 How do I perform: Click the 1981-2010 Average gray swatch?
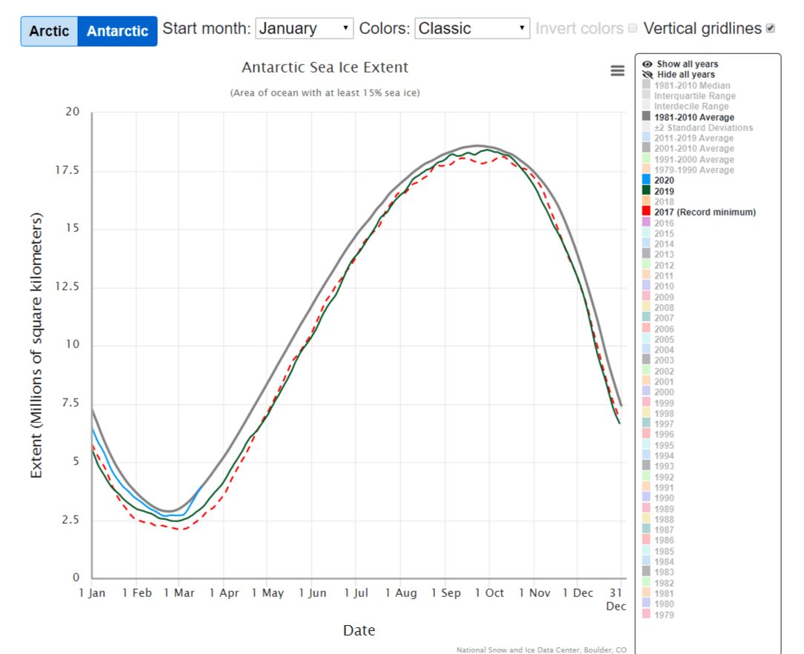[x=648, y=117]
